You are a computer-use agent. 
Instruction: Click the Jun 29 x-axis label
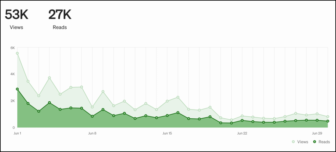[317, 133]
